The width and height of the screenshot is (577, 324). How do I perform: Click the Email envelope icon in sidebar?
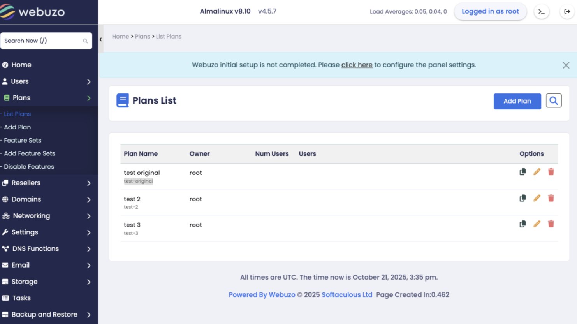[x=5, y=265]
